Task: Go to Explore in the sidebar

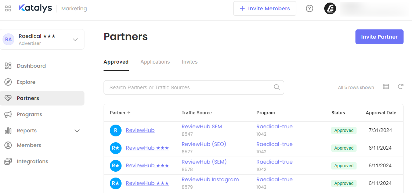Action: click(26, 82)
